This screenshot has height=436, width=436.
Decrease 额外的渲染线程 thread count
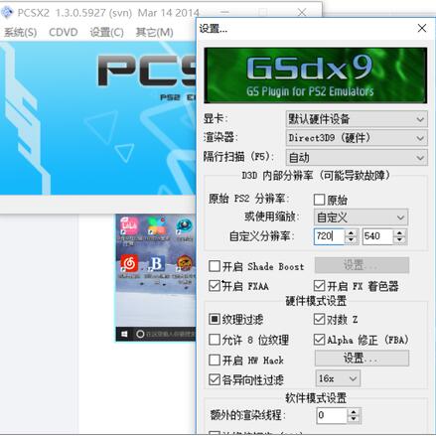tap(354, 419)
